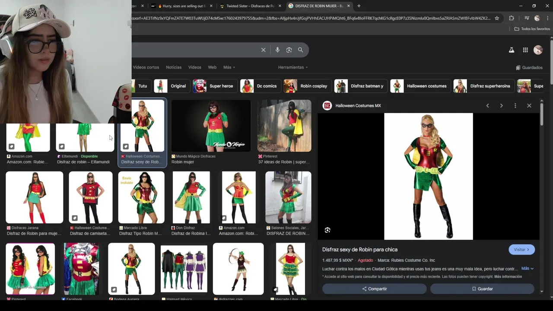Open Pinterest 37 ideas de Robin thumbnail

(x=284, y=126)
